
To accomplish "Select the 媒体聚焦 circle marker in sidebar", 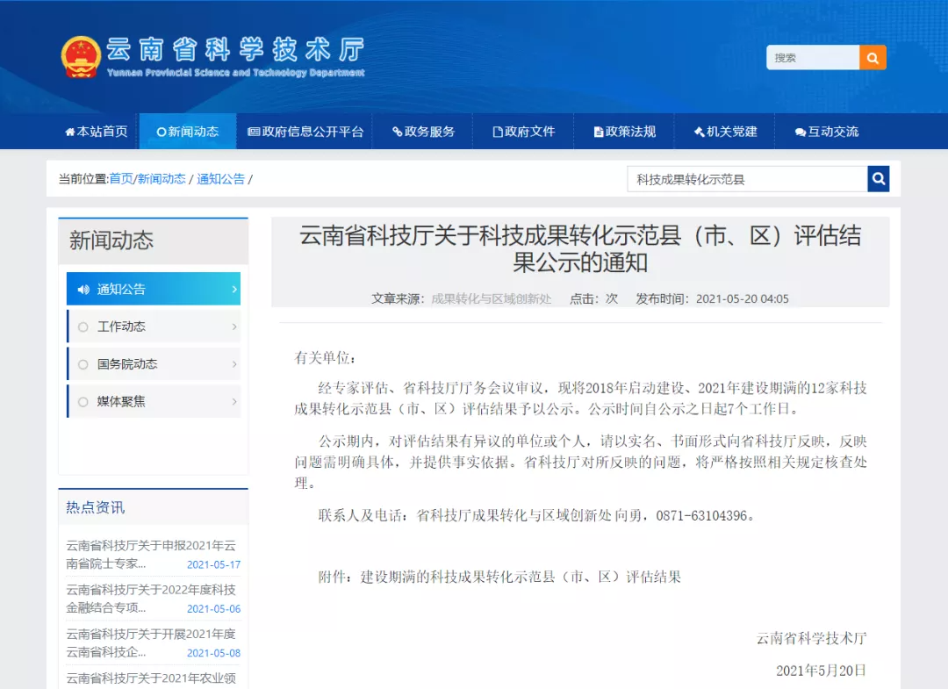I will click(83, 402).
